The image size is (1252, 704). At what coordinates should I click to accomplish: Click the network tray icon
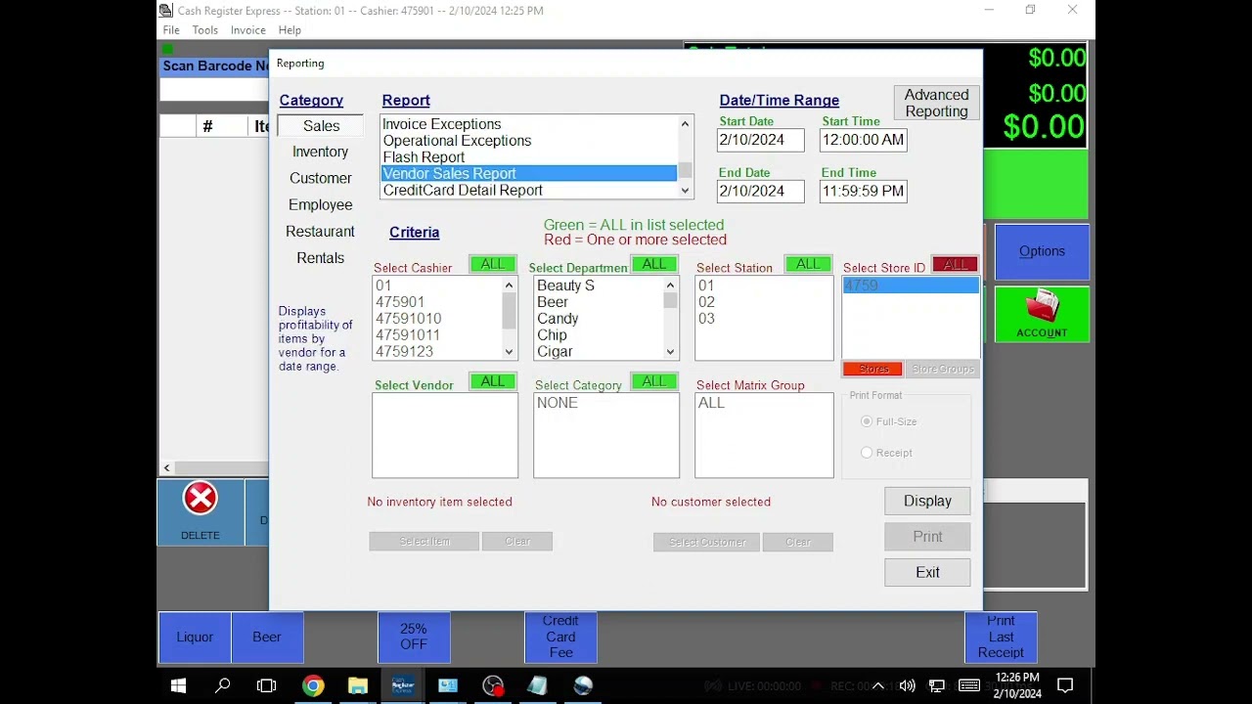[937, 685]
